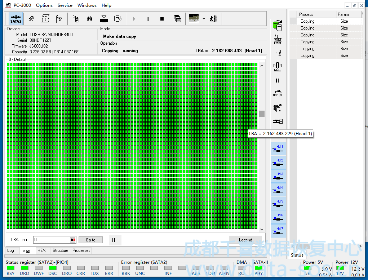Open the Service menu

tap(65, 5)
